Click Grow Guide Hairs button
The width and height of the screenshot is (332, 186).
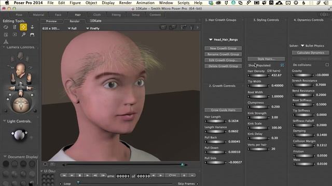pyautogui.click(x=223, y=110)
